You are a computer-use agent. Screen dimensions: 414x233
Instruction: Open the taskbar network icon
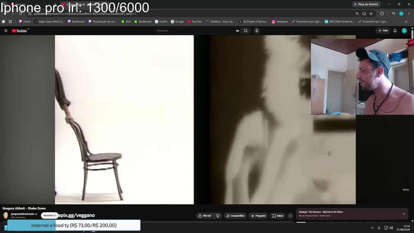(x=386, y=228)
